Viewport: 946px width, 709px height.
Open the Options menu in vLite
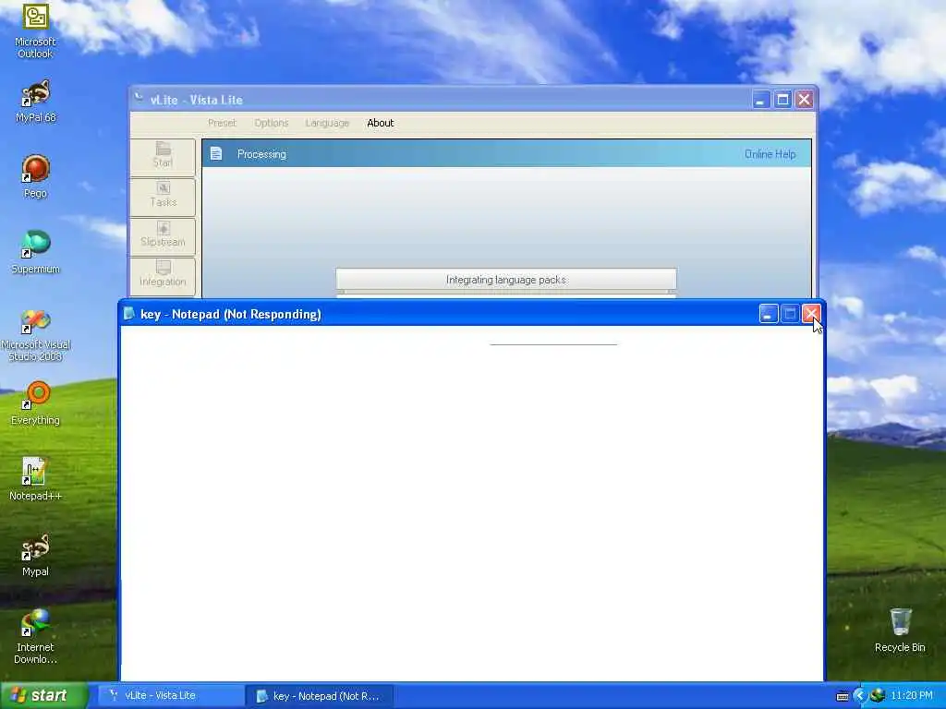point(272,123)
